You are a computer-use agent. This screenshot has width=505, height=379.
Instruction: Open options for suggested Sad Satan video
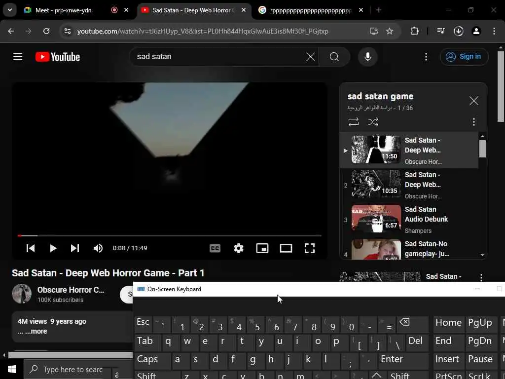[481, 277]
